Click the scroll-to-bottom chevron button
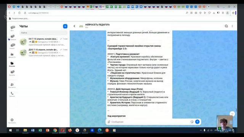This screenshot has height=137, width=244. click(x=232, y=114)
